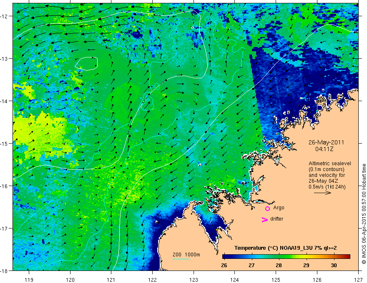Click '0.5m/s (1kt 24h)' scale text

327,187
